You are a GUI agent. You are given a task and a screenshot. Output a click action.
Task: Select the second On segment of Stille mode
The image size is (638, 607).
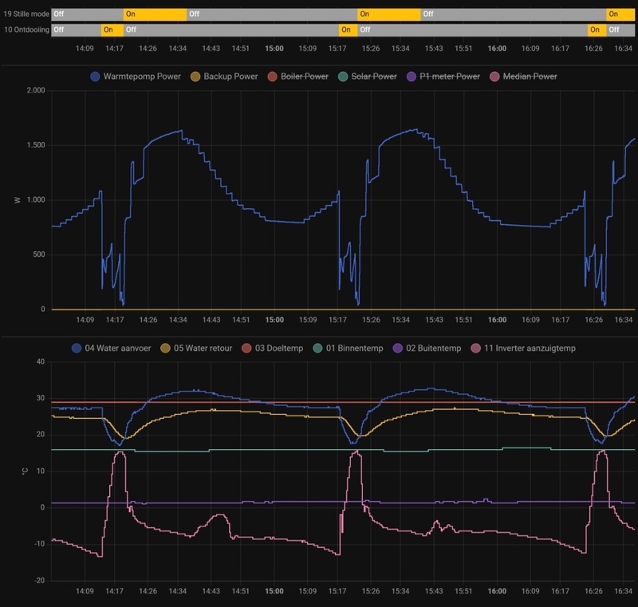(389, 14)
